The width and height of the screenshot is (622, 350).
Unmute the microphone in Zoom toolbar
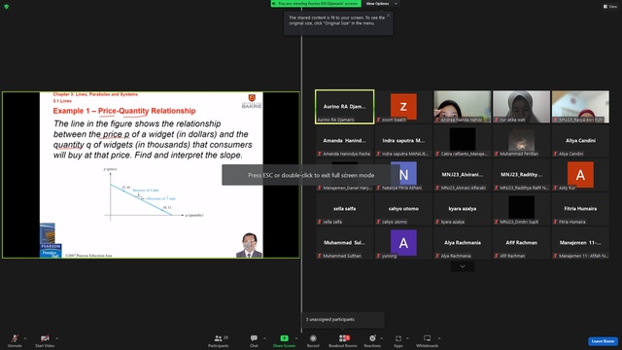[15, 340]
